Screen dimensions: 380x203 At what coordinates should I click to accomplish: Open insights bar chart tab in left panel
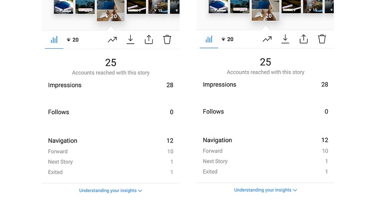pyautogui.click(x=54, y=40)
